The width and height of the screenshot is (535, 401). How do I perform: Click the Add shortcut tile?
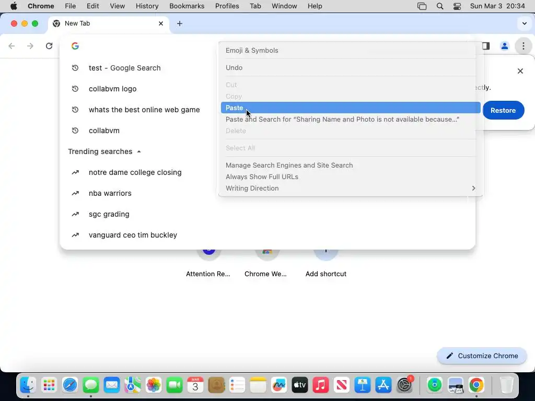pos(326,263)
